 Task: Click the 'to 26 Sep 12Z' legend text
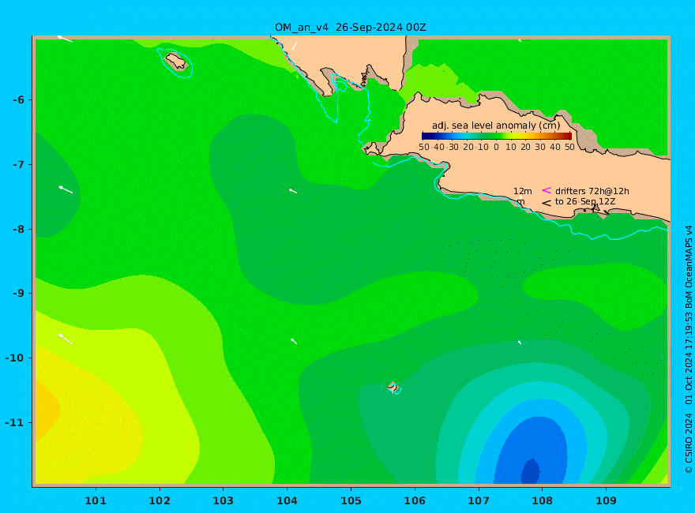tap(585, 201)
